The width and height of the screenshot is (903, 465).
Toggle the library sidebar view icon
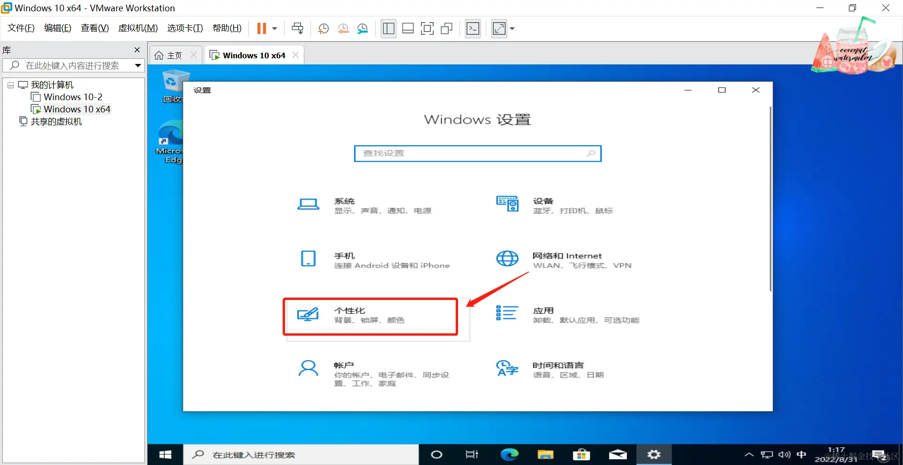(388, 29)
